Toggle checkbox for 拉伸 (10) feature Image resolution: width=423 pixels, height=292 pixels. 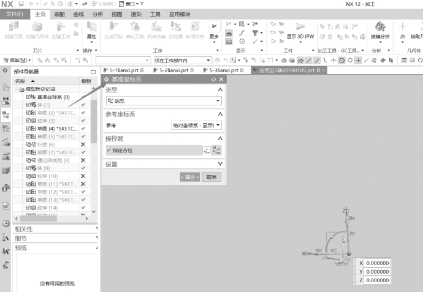coord(28,176)
